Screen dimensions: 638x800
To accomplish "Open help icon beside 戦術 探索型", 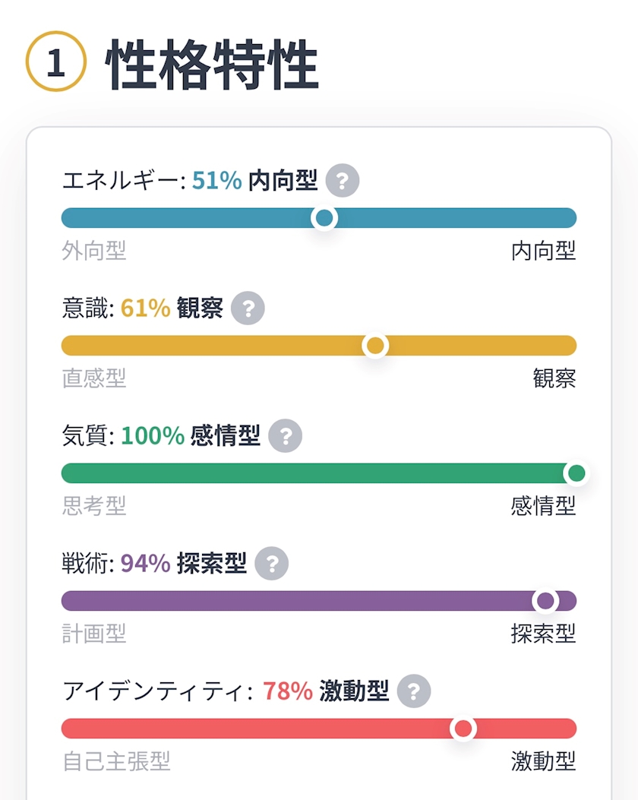I will 271,564.
